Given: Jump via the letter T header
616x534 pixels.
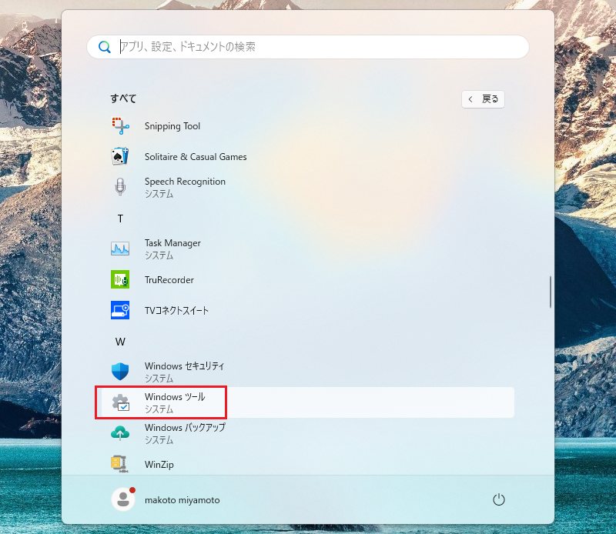Looking at the screenshot, I should (120, 219).
